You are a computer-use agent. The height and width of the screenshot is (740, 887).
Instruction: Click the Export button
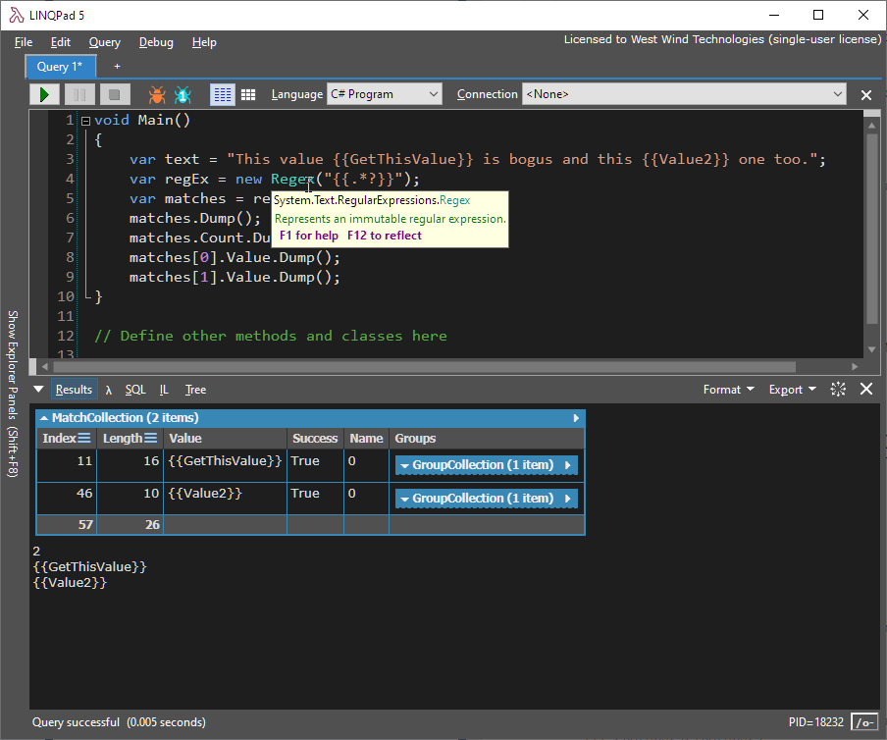click(x=793, y=390)
